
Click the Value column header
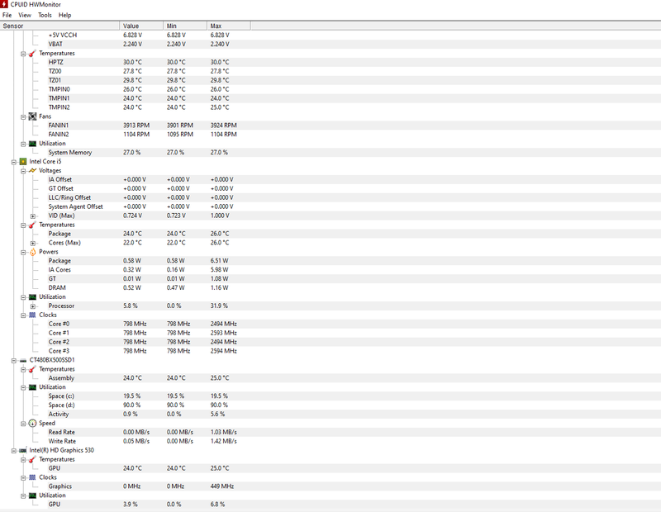coord(141,26)
